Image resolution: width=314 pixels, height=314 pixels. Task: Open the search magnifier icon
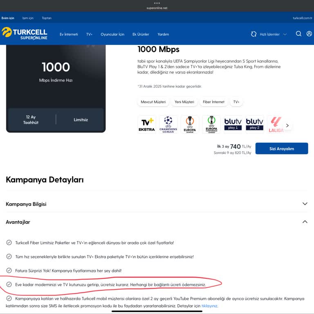point(298,34)
